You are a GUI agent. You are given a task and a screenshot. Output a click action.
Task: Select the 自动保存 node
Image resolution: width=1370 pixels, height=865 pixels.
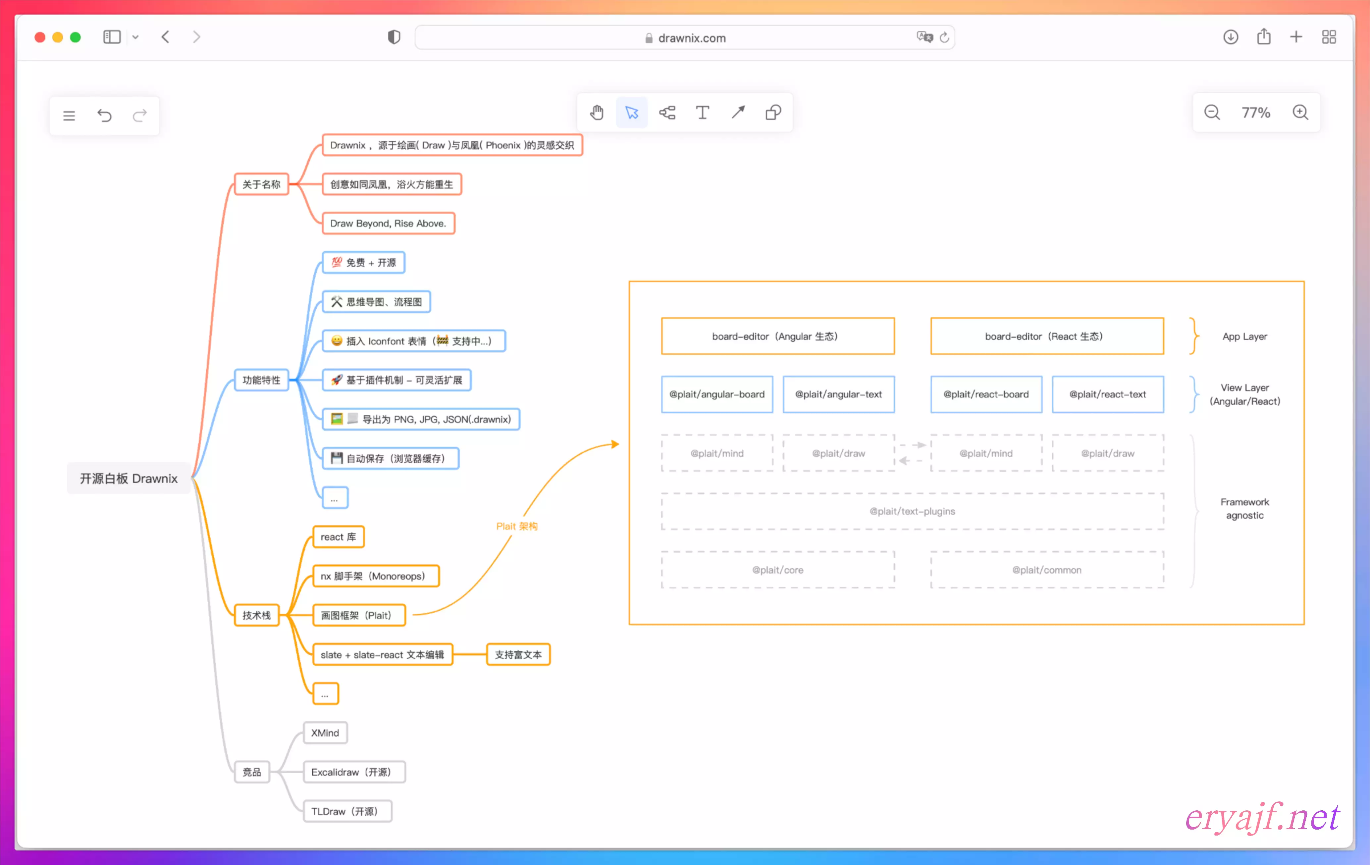click(x=390, y=458)
